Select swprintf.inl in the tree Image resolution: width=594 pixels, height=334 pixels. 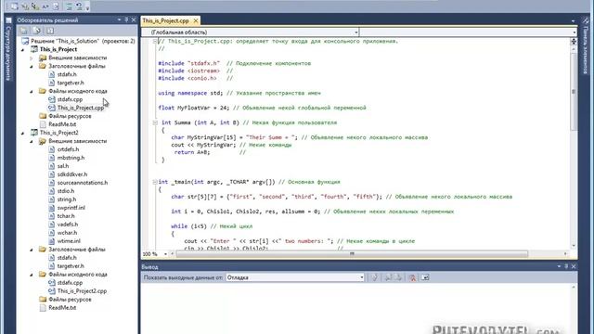(x=71, y=208)
